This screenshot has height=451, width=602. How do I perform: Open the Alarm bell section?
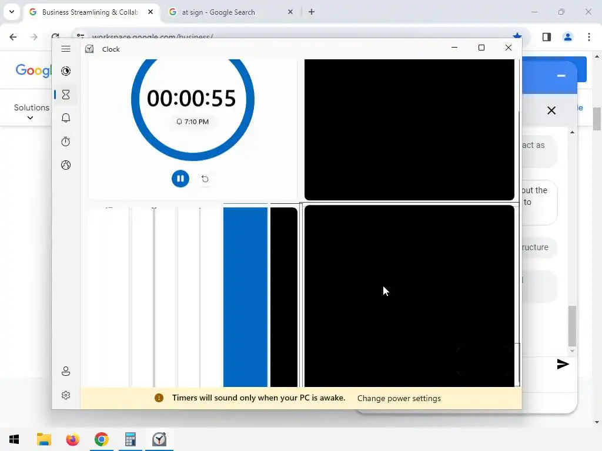(x=66, y=117)
